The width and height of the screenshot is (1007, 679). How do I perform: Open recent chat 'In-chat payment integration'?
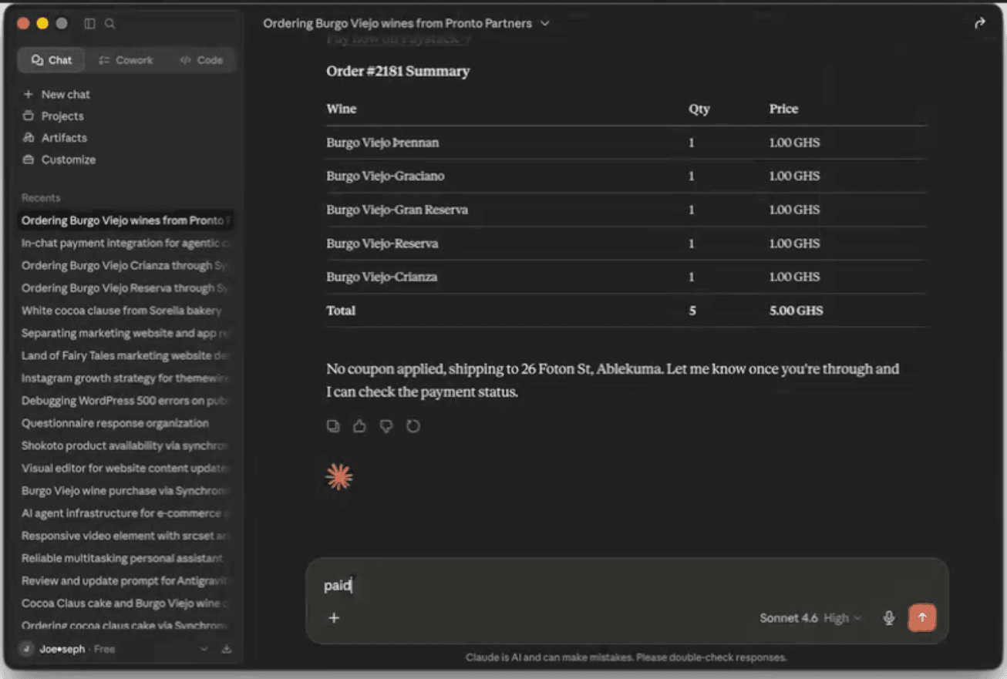(126, 243)
